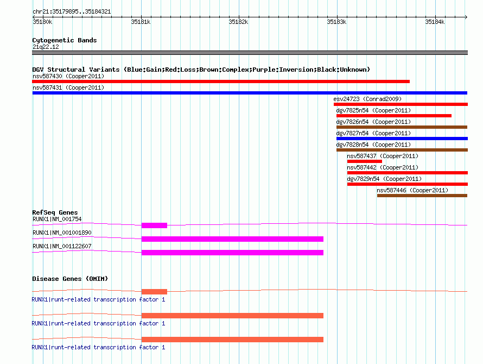Image resolution: width=483 pixels, height=364 pixels.
Task: Click the gray 21q22.12 cytogenetic band bar
Action: pyautogui.click(x=250, y=53)
